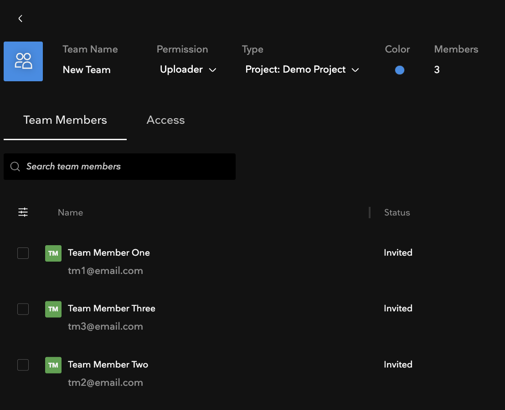
Task: Click the New Team name text
Action: click(87, 70)
